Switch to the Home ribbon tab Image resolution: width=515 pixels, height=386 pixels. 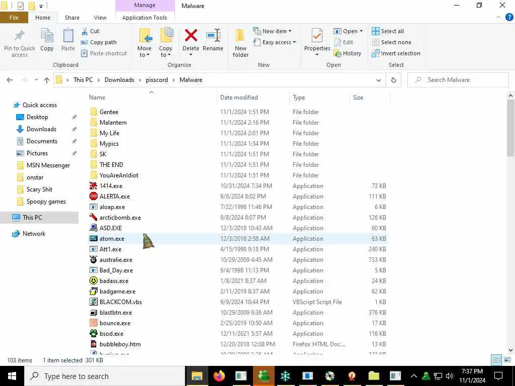click(43, 18)
